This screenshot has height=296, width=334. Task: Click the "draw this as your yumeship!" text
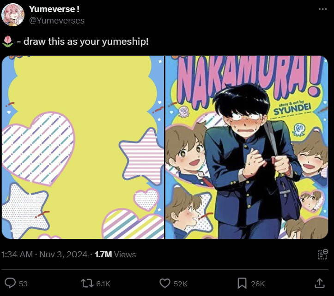[86, 41]
